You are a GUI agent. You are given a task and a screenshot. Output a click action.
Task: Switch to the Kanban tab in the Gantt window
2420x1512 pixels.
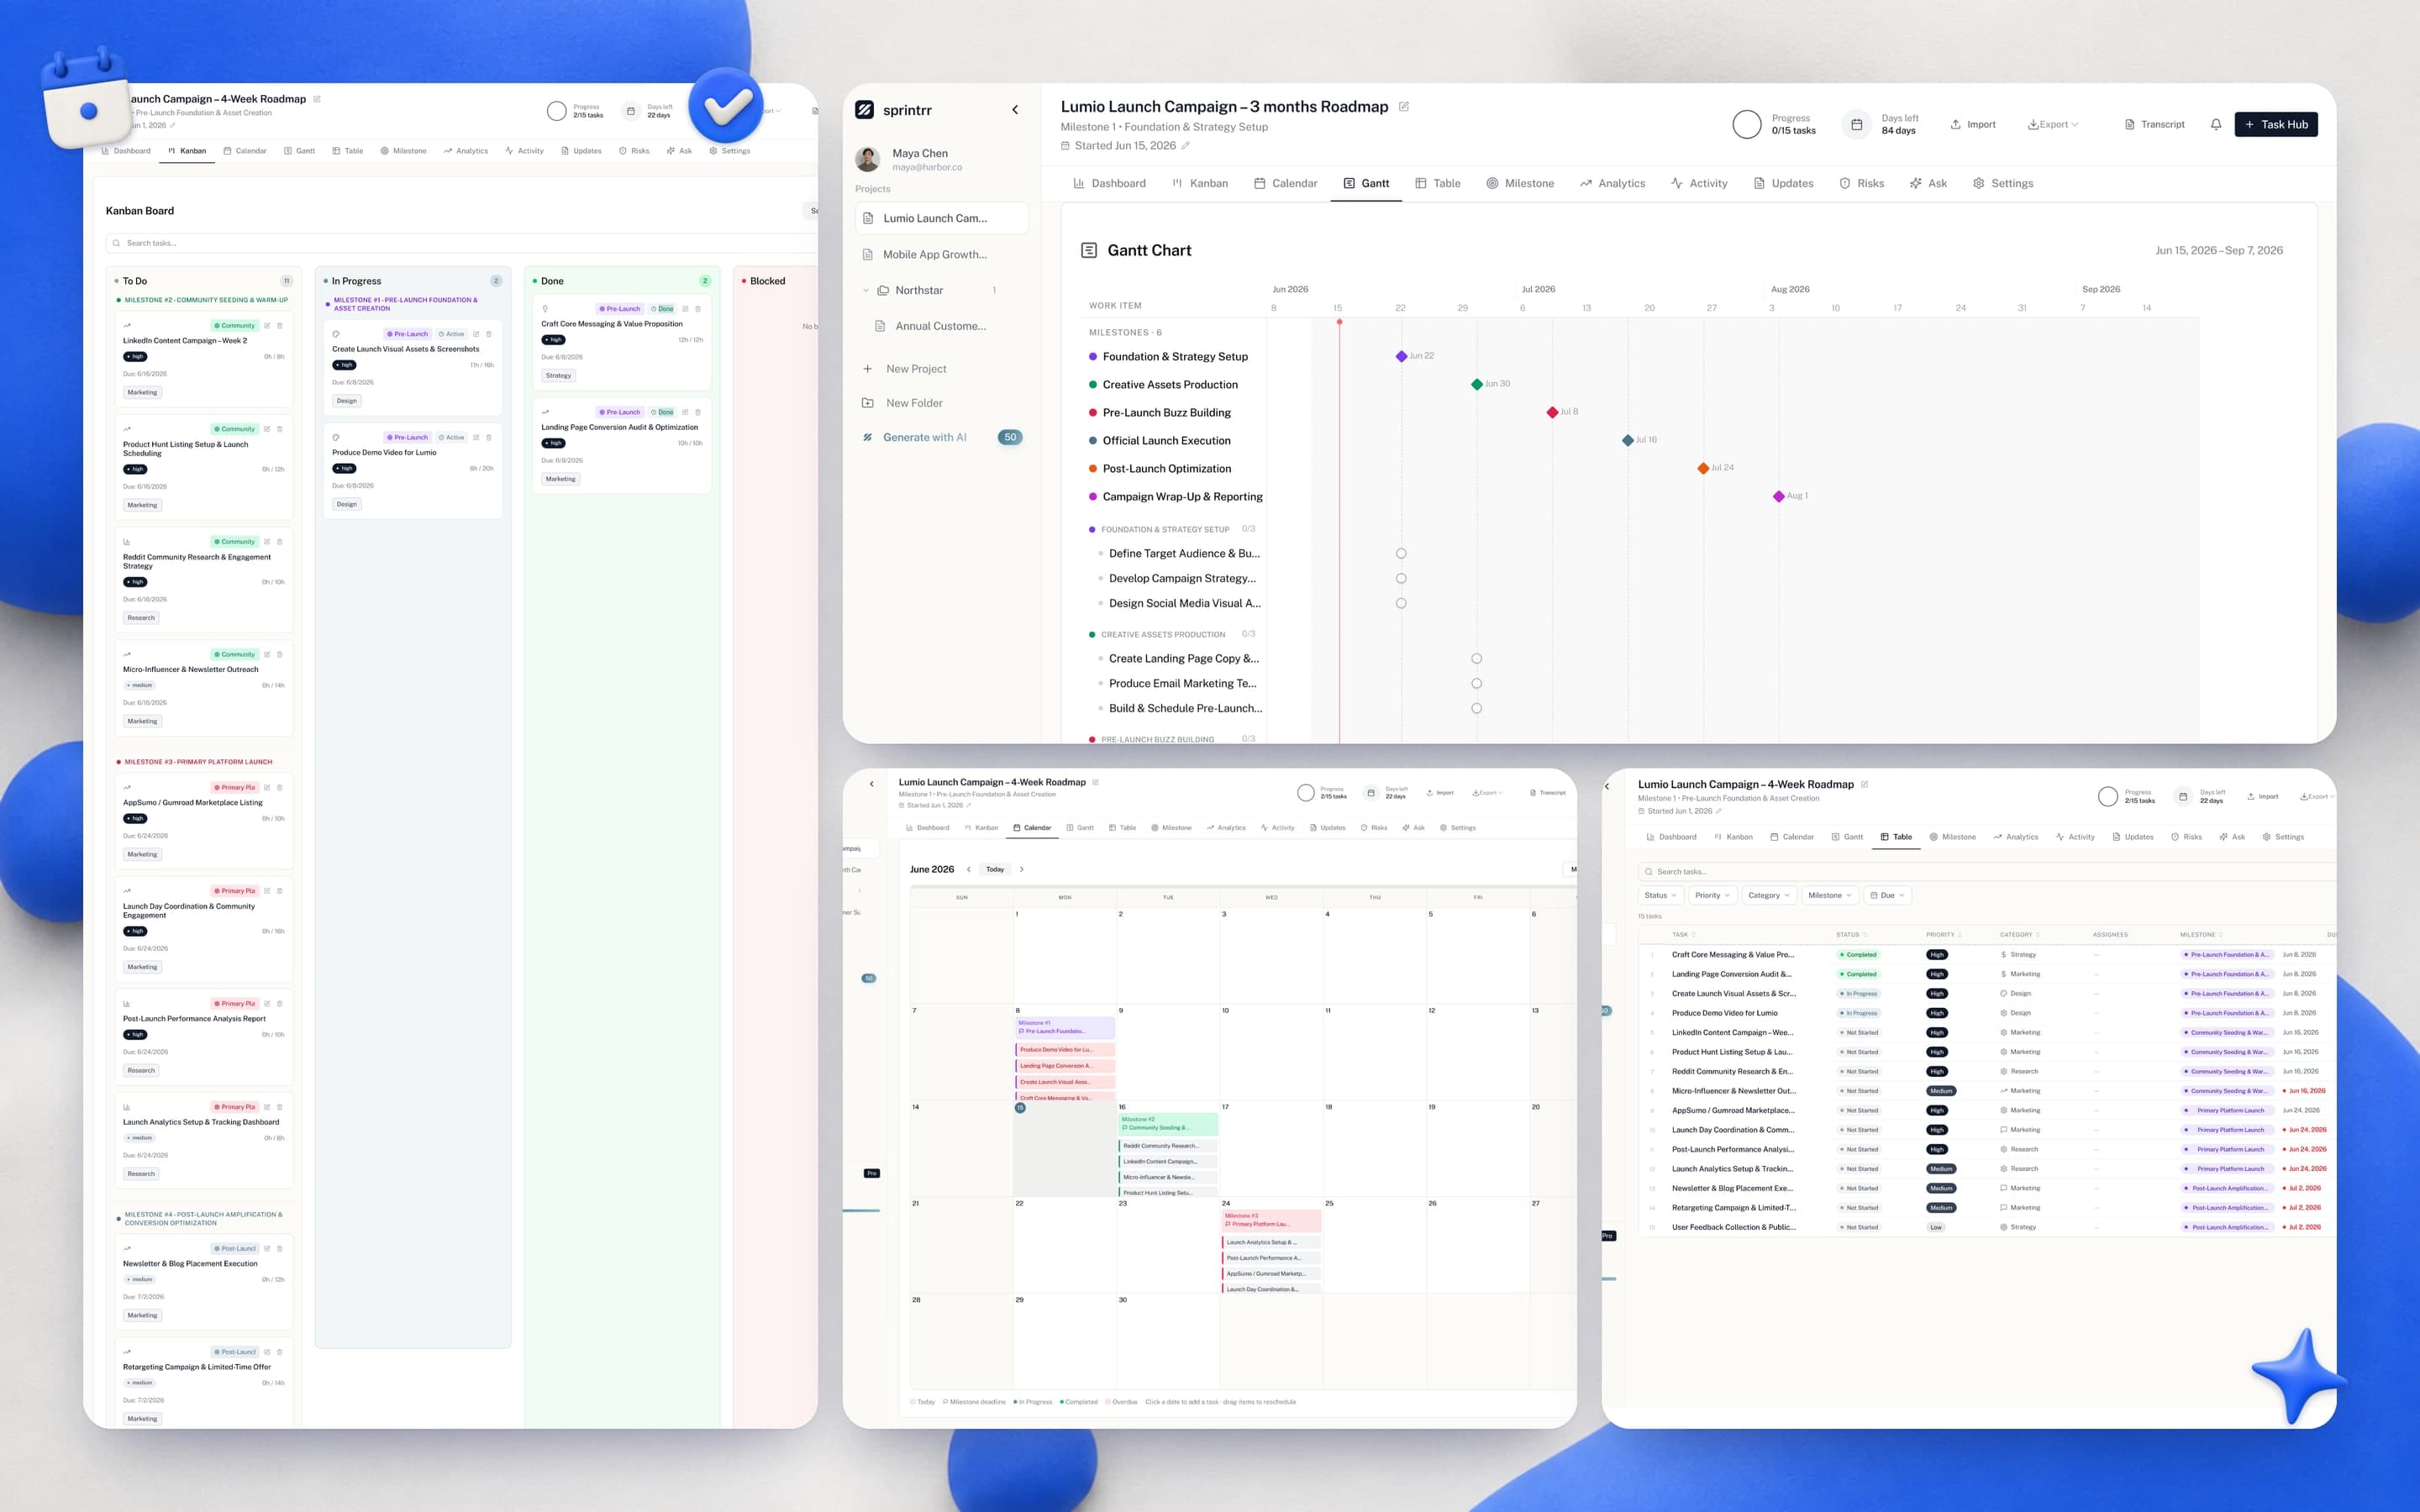point(1199,183)
